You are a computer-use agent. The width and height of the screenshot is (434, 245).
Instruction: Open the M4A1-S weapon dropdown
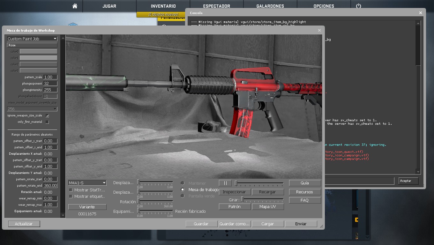(87, 183)
